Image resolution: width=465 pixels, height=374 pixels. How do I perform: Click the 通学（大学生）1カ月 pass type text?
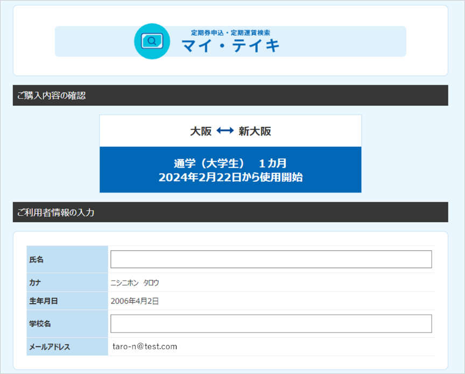(230, 164)
